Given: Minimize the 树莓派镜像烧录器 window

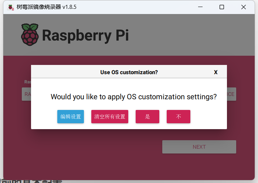Looking at the screenshot, I should tap(200, 7).
